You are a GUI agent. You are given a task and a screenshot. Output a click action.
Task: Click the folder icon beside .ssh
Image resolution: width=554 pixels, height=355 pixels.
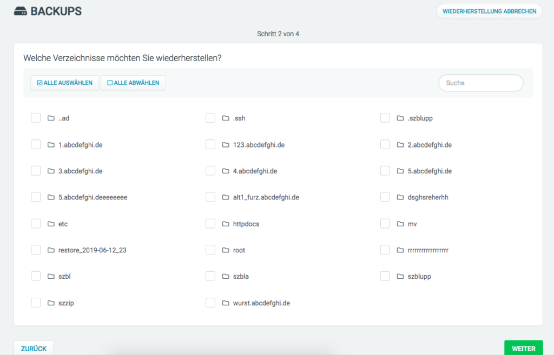pos(226,118)
